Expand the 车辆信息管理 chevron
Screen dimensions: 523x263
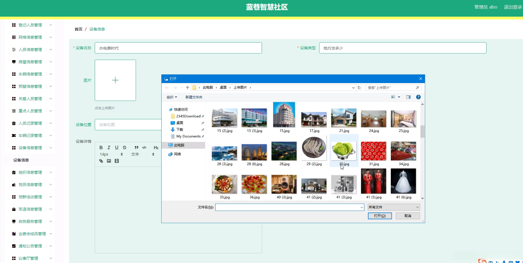click(x=51, y=74)
